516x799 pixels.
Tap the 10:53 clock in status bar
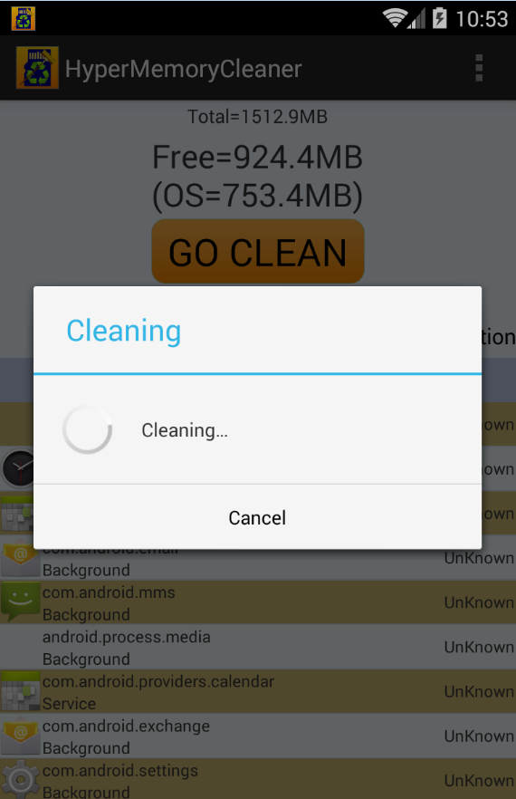[x=482, y=19]
